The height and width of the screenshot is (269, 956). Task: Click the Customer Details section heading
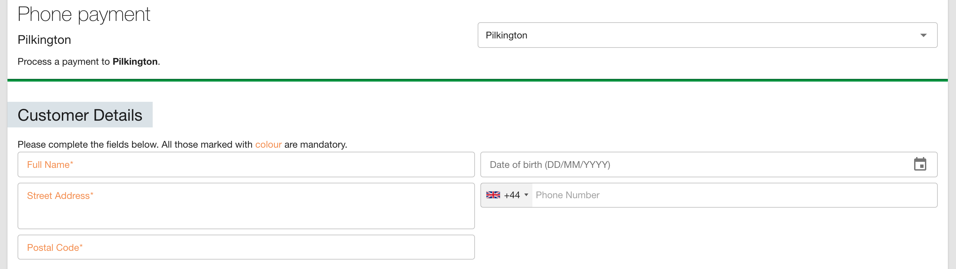pos(80,115)
